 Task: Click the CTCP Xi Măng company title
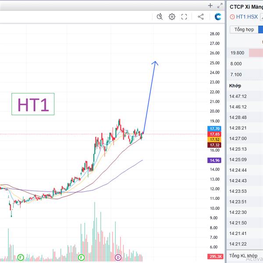coord(246,7)
